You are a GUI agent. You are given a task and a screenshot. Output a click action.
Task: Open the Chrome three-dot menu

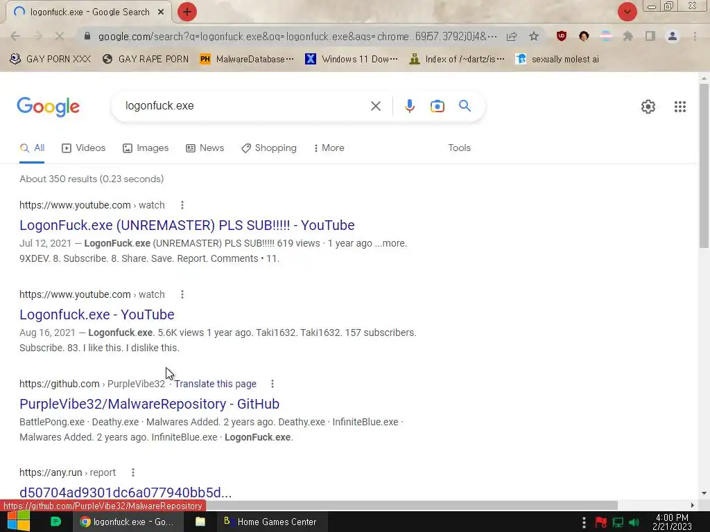695,36
